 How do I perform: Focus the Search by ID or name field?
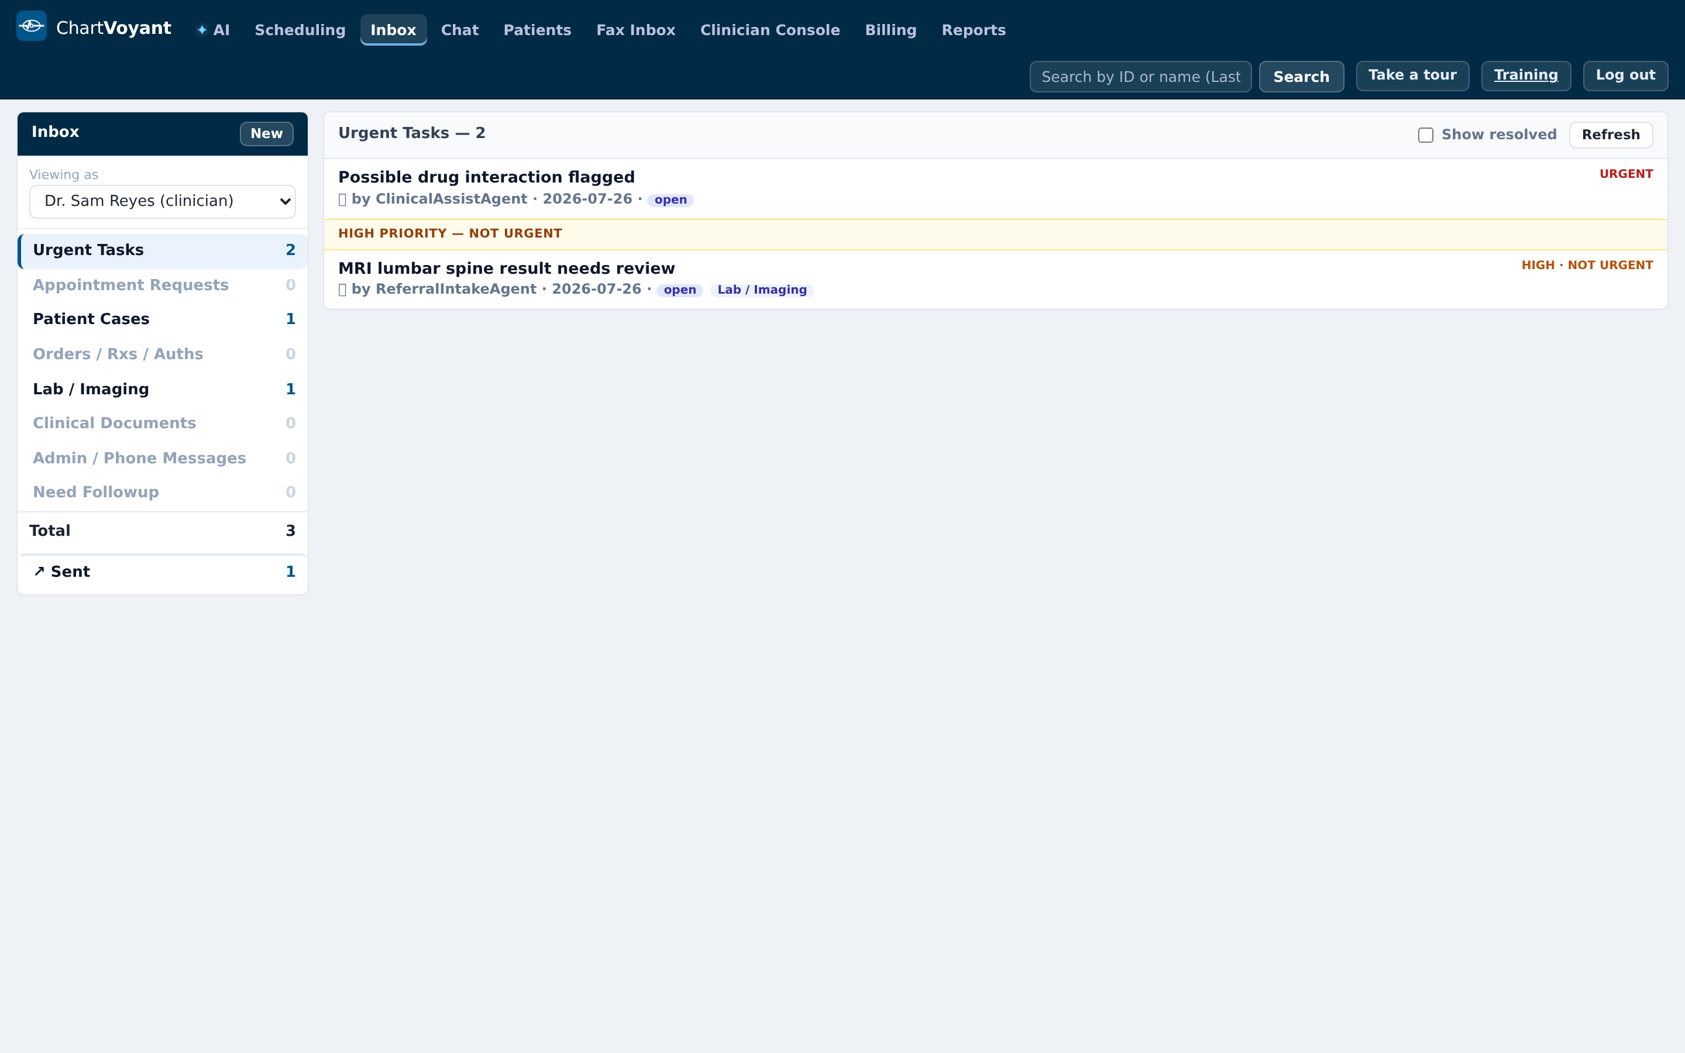[x=1140, y=77]
